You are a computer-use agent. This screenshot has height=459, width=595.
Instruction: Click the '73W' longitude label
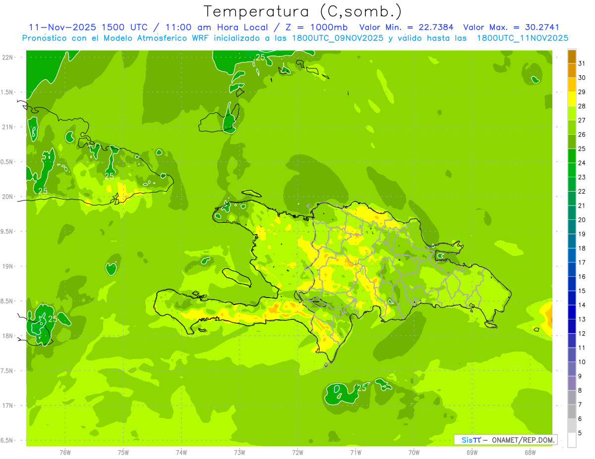point(239,453)
